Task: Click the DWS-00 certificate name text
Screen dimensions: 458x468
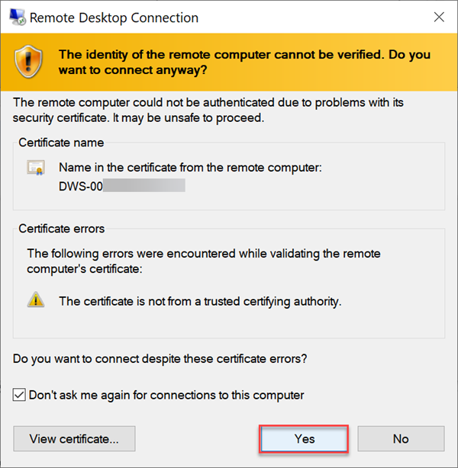Action: [80, 184]
